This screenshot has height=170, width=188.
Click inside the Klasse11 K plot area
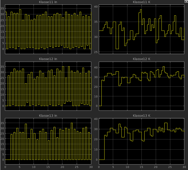tap(142, 29)
